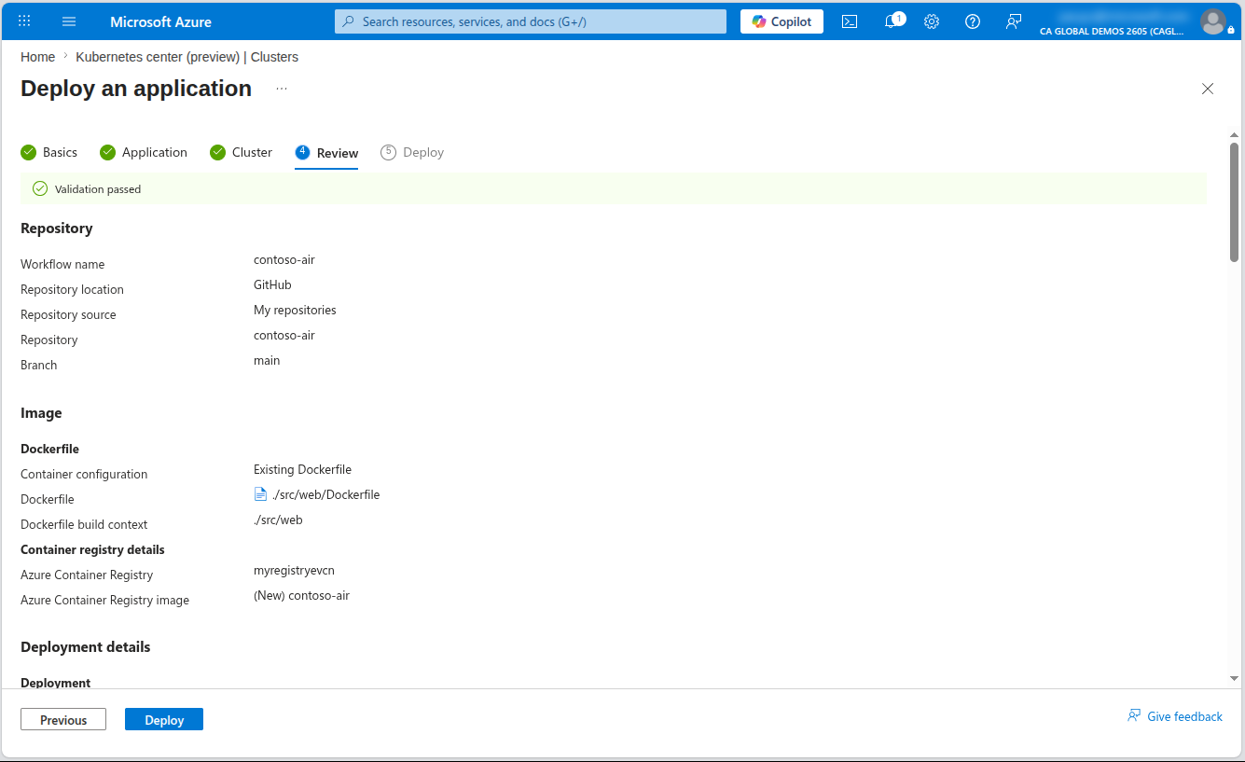Click the (New) contoso-air image value
This screenshot has height=762, width=1245.
pyautogui.click(x=301, y=595)
